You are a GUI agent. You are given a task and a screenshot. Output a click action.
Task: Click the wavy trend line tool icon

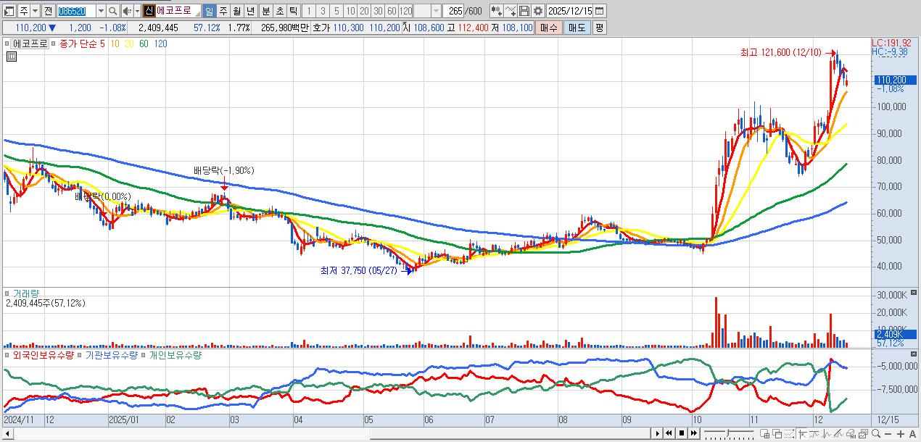[814, 433]
